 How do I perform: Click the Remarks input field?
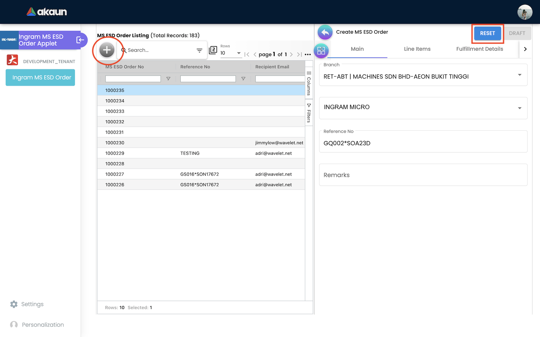(x=423, y=175)
